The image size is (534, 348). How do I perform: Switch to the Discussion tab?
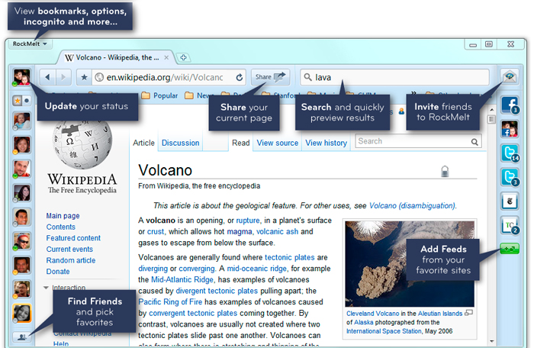click(181, 143)
